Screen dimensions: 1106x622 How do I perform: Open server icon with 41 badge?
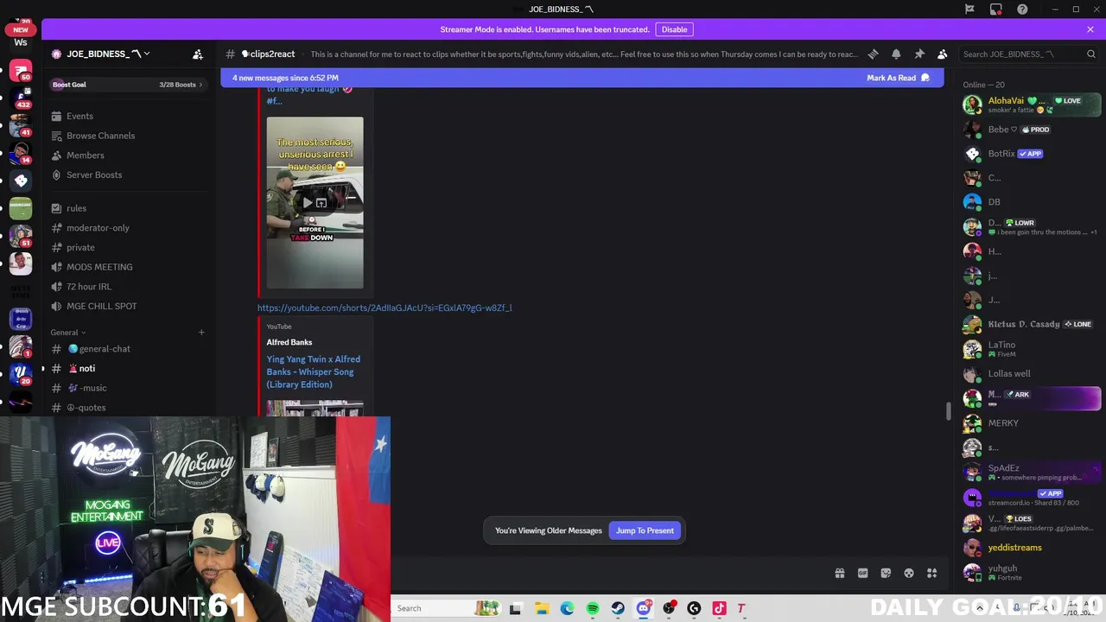(21, 125)
